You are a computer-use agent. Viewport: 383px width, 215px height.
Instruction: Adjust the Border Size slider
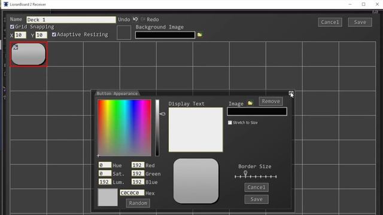[x=256, y=176]
